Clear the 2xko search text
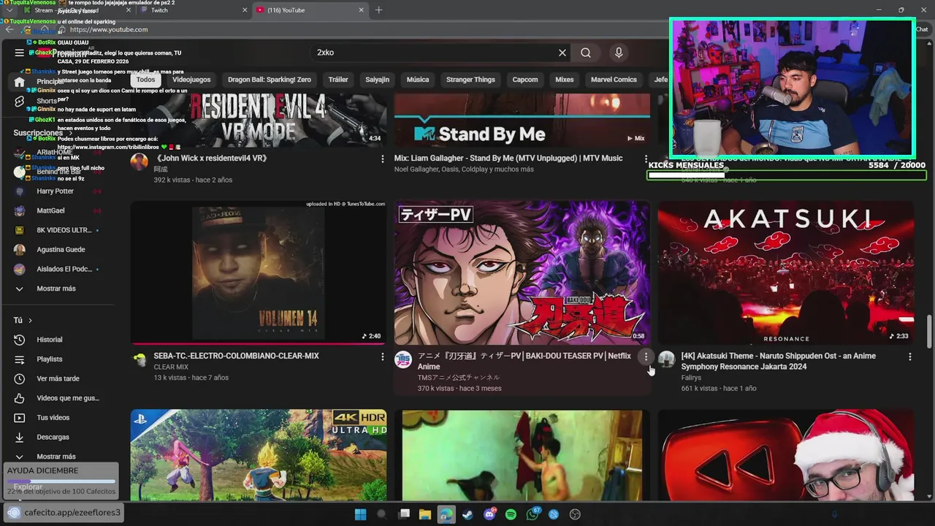 coord(562,53)
